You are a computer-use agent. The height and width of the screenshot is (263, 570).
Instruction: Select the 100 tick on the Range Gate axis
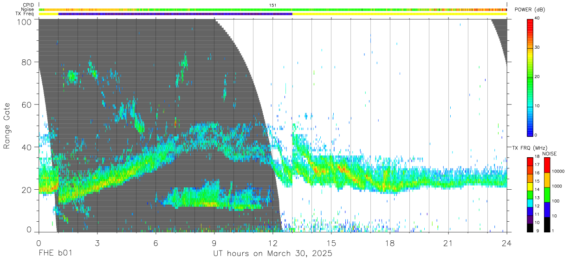(25, 22)
